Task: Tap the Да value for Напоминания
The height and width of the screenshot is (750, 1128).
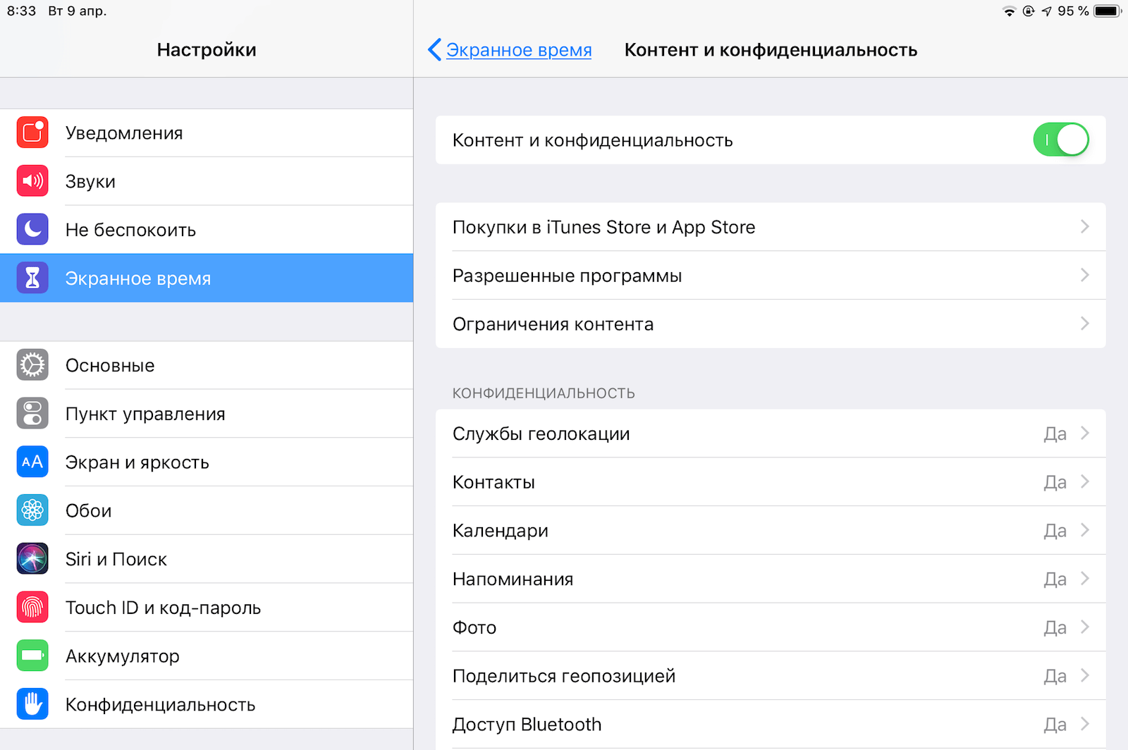Action: [1055, 579]
